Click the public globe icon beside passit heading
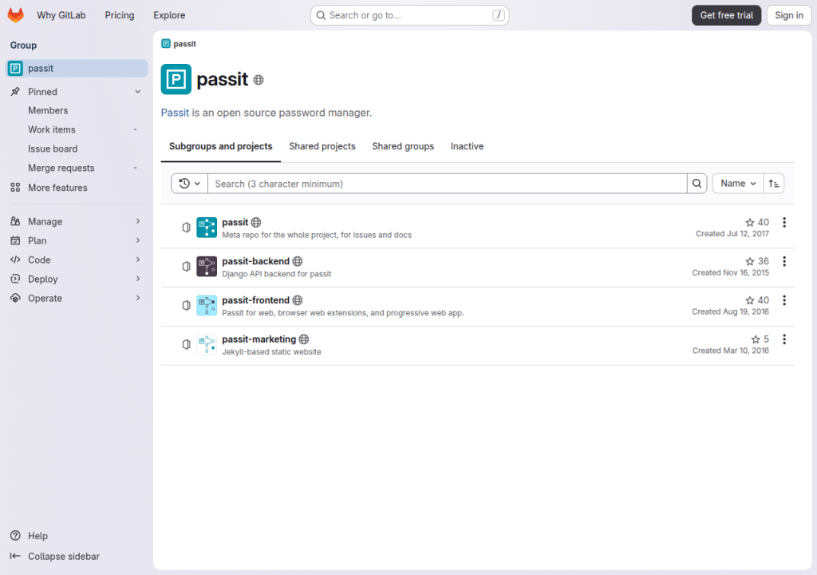Screen dimensions: 817x575 (x=259, y=80)
